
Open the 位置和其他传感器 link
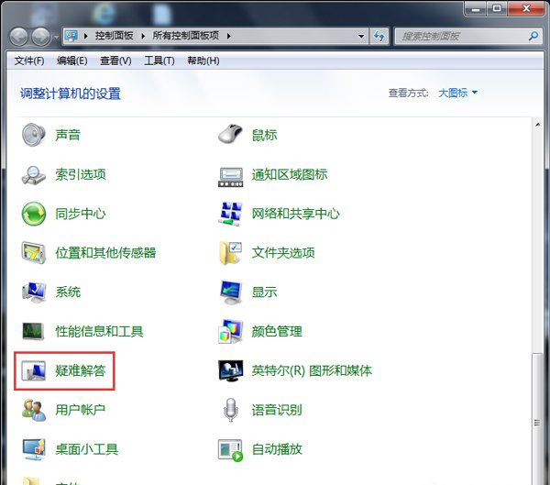pos(105,253)
